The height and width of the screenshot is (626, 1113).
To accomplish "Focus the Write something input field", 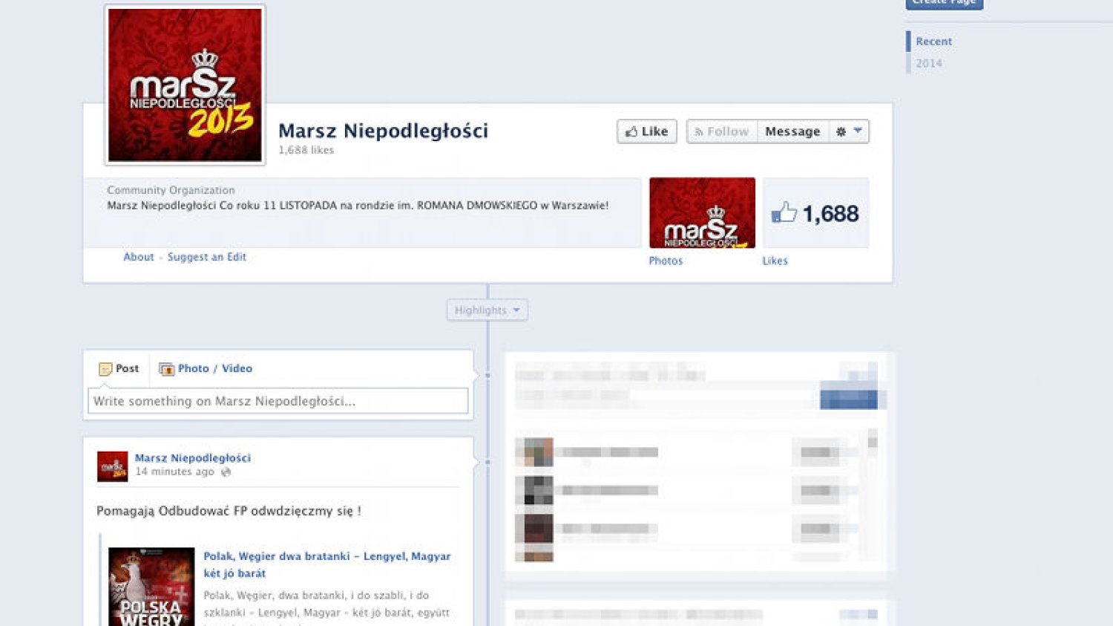I will (278, 401).
